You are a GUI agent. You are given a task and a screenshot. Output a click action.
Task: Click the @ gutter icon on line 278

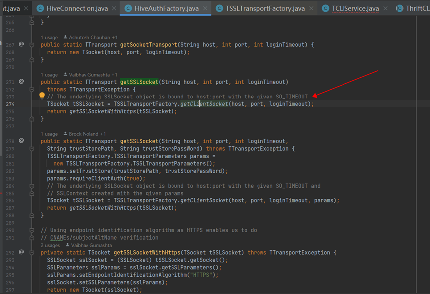[21, 141]
